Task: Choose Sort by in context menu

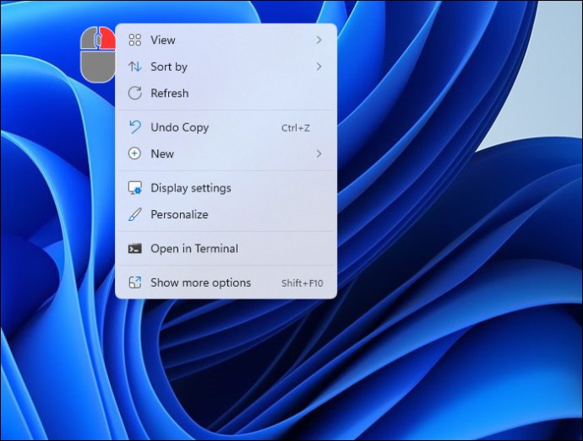Action: (x=226, y=67)
